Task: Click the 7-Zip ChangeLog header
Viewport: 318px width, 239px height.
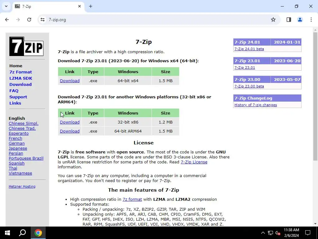Action: click(x=267, y=98)
